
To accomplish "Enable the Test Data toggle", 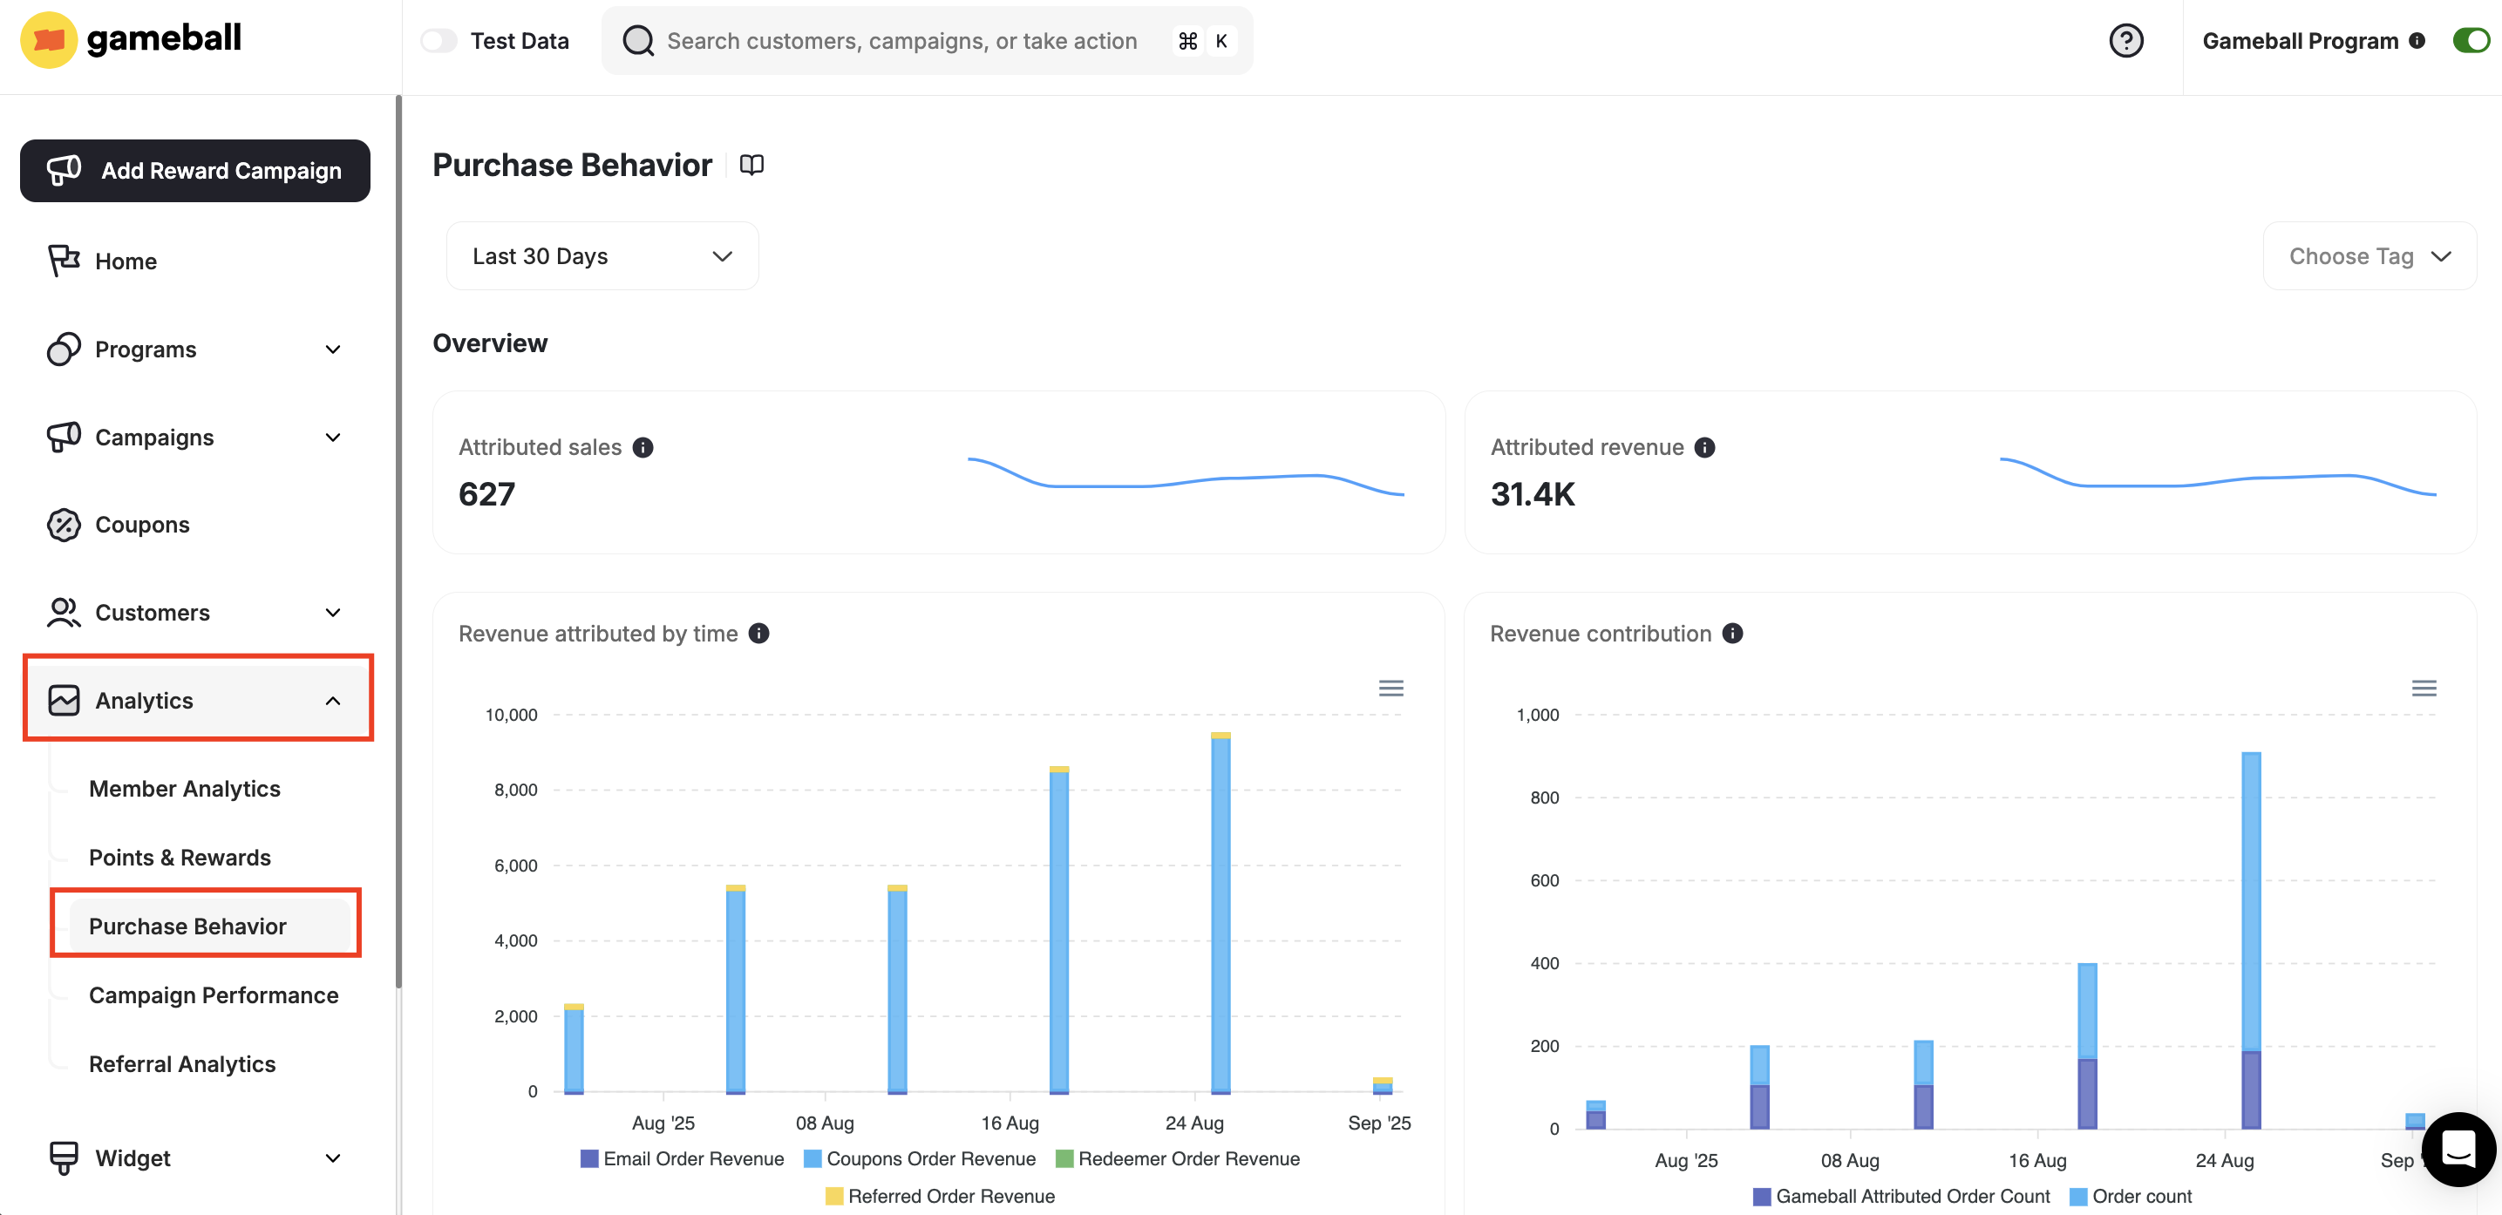I will pos(439,41).
